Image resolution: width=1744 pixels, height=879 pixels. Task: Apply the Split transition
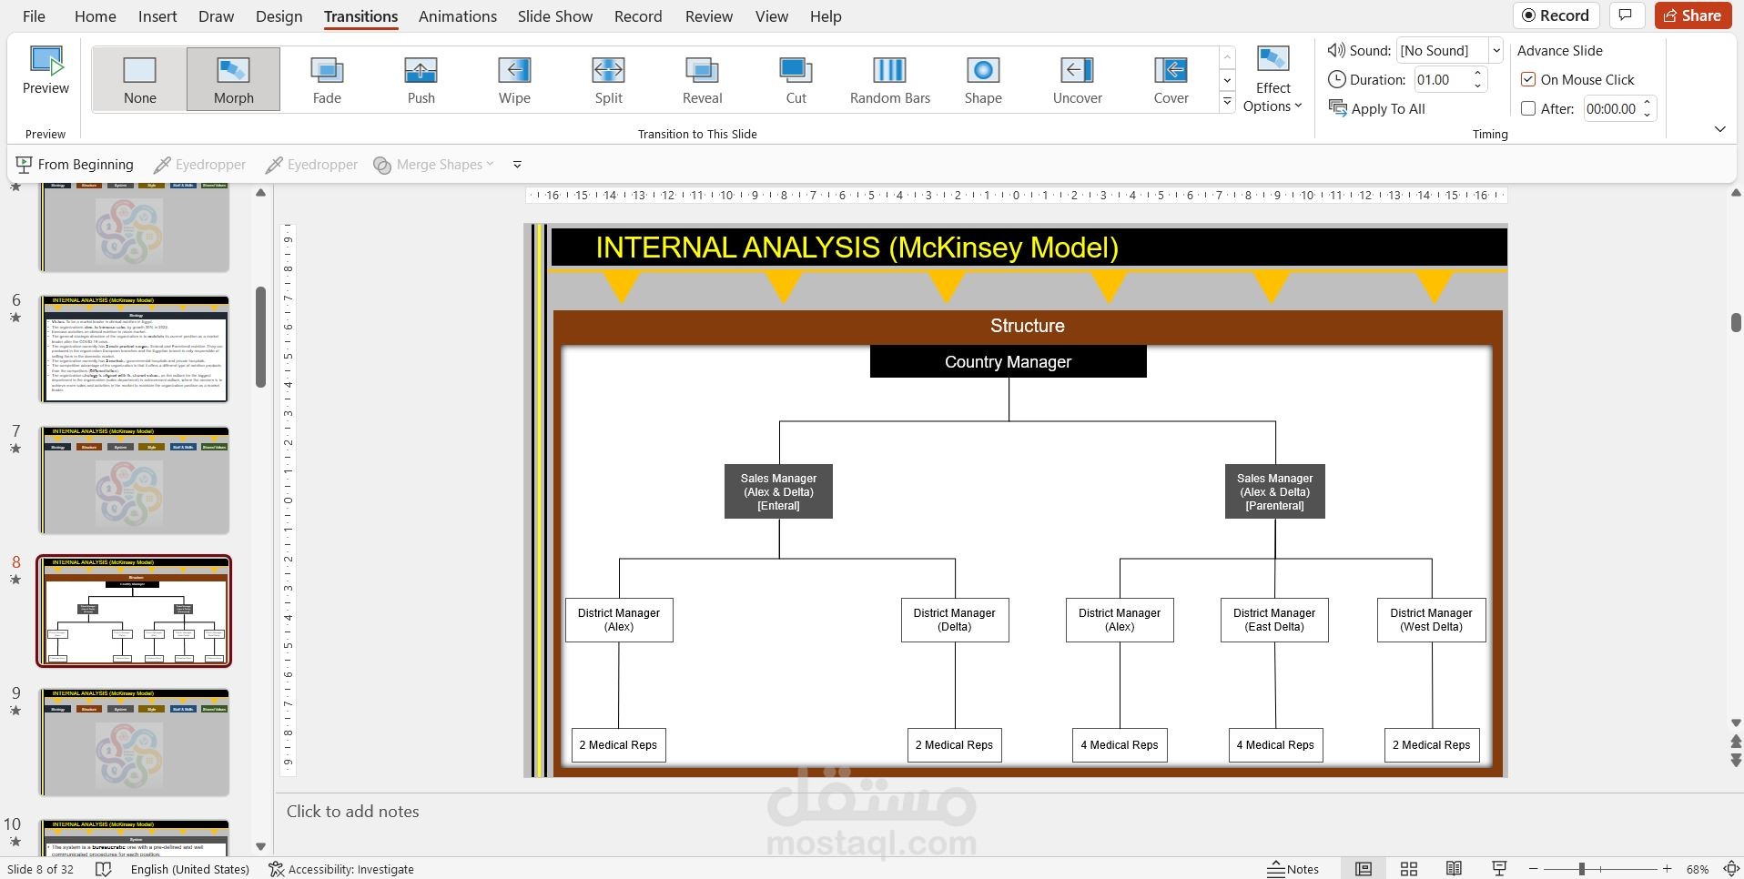tap(608, 80)
